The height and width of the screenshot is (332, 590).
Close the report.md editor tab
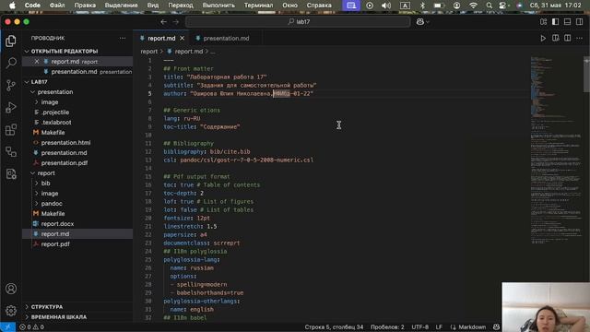click(x=183, y=39)
